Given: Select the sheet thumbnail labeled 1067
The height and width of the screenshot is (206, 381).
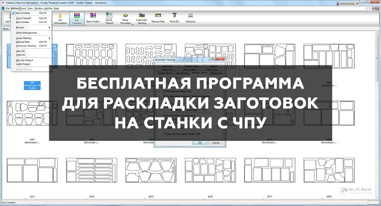Looking at the screenshot, I should (x=32, y=113).
